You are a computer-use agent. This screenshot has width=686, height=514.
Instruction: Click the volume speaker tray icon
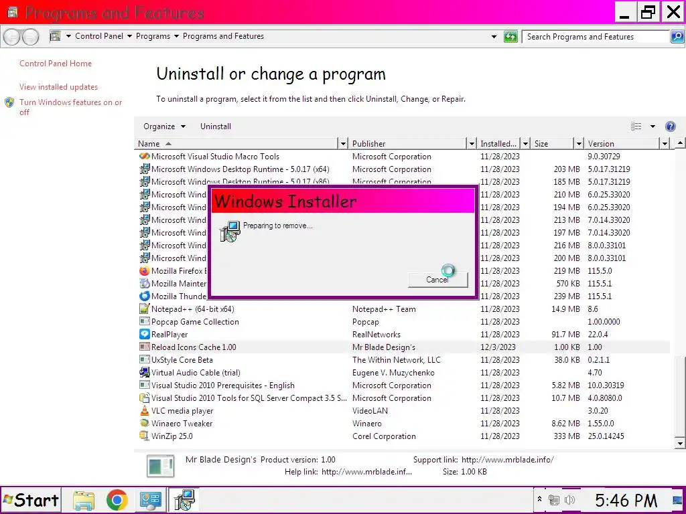(x=569, y=500)
